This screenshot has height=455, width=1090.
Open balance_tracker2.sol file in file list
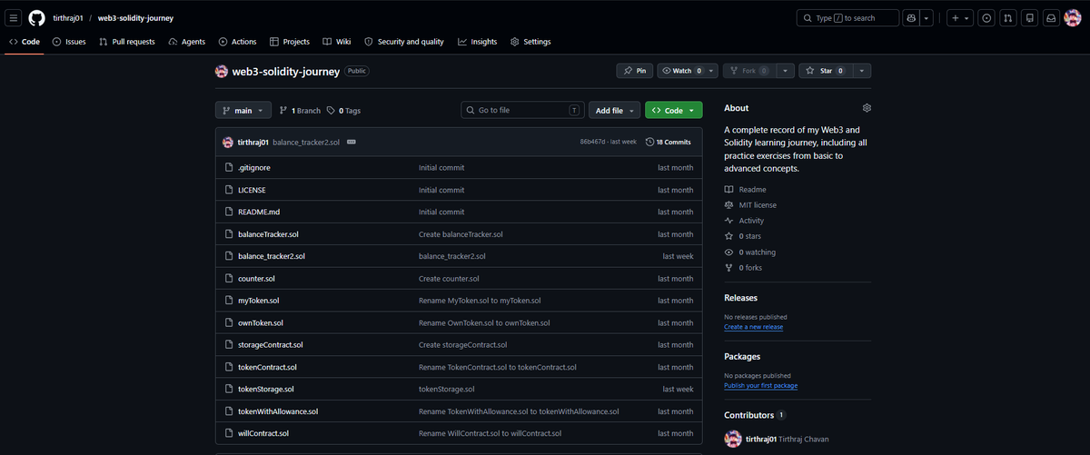pos(271,256)
